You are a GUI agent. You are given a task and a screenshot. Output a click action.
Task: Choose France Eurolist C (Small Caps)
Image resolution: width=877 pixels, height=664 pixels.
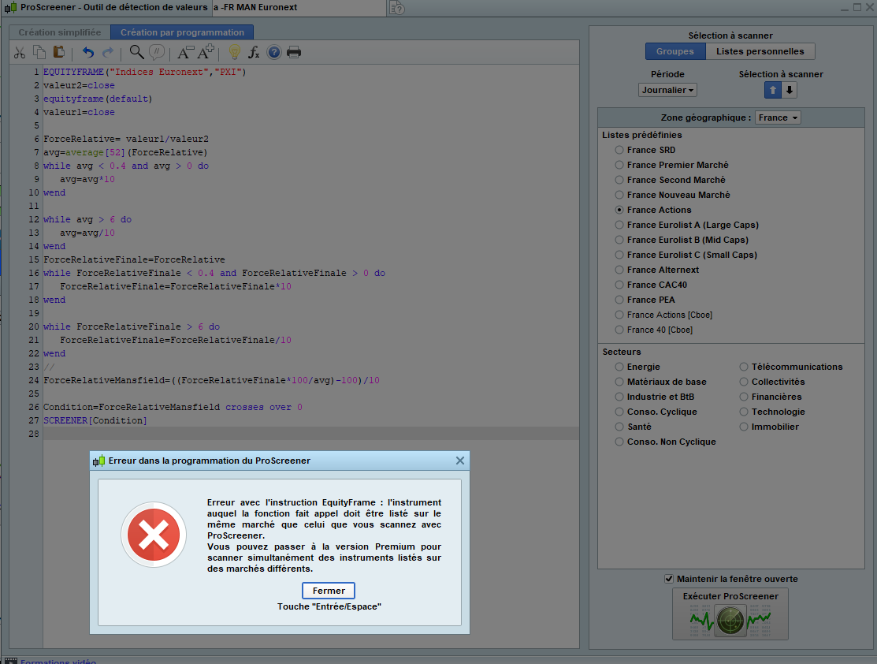[x=619, y=255]
